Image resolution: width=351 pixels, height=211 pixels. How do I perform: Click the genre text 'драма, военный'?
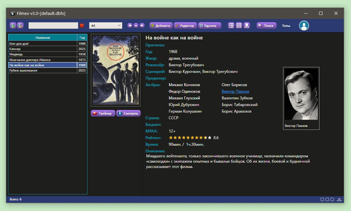[183, 59]
